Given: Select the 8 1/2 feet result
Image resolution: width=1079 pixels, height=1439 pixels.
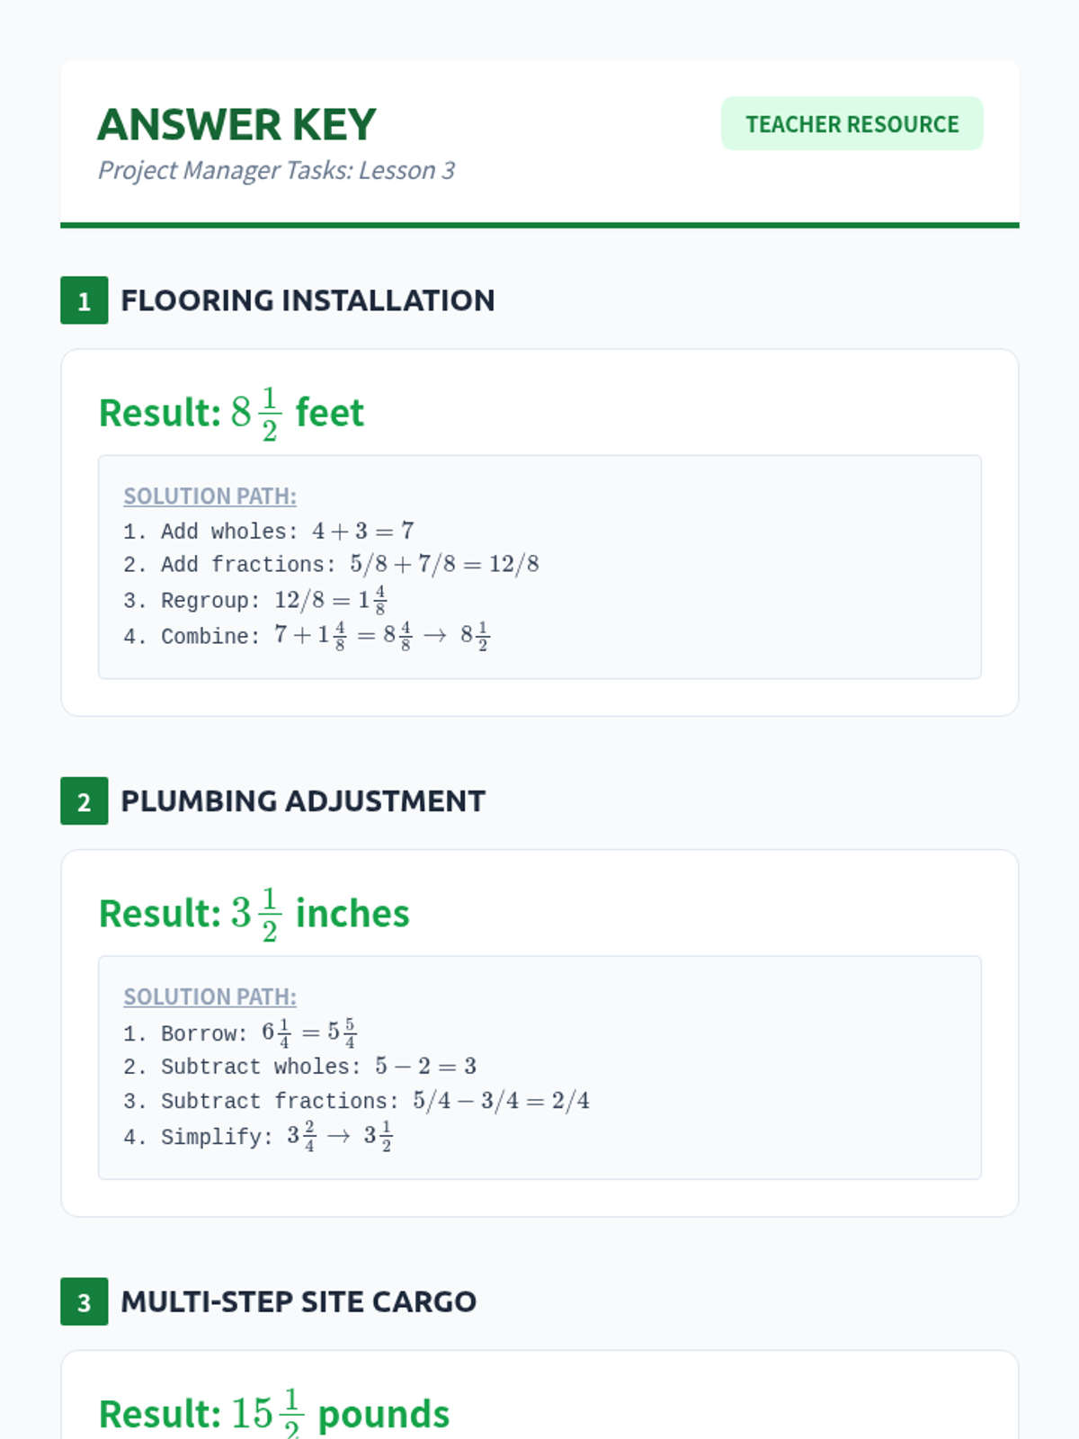Looking at the screenshot, I should [231, 414].
